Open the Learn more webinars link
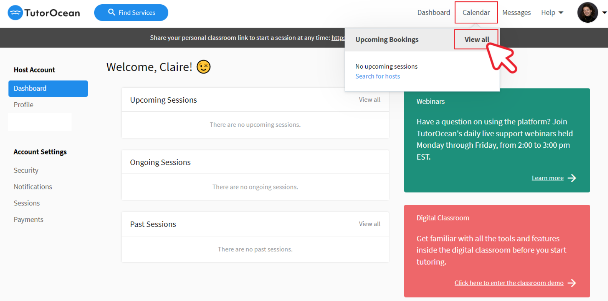Viewport: 608px width, 301px height. point(547,178)
